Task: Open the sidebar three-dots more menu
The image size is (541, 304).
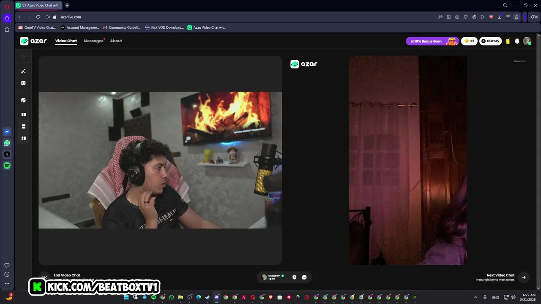Action: coord(7,283)
